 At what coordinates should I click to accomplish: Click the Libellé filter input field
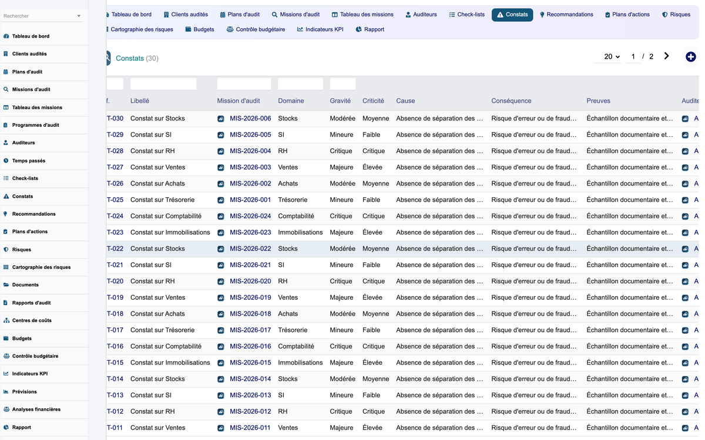[163, 84]
